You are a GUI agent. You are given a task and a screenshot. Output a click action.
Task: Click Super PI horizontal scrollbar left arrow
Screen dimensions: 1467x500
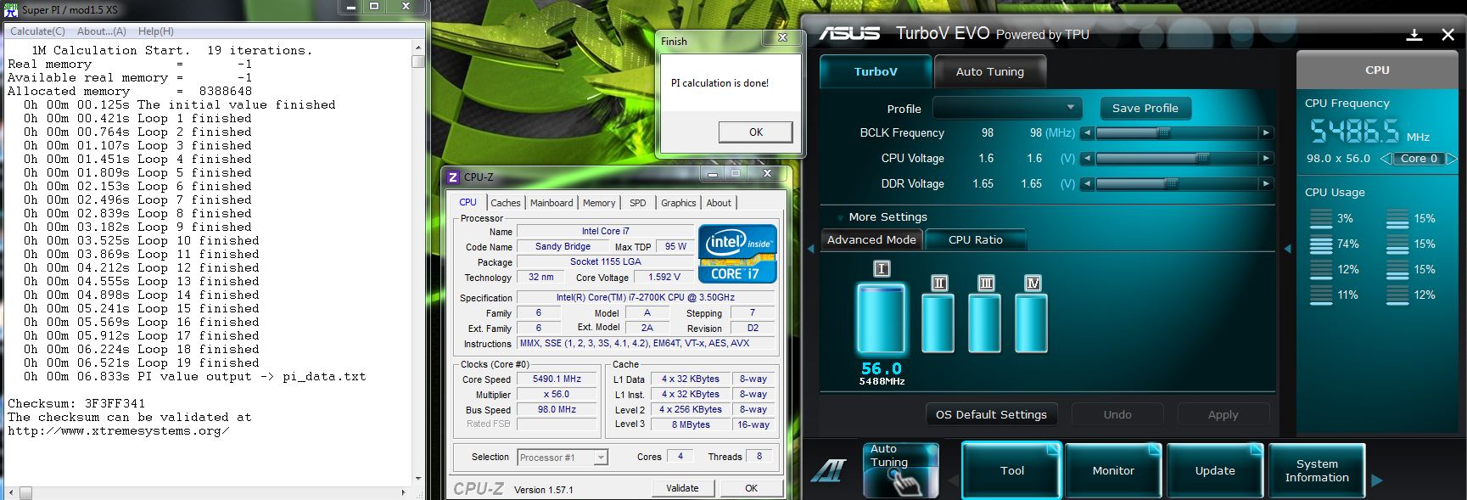coord(11,492)
